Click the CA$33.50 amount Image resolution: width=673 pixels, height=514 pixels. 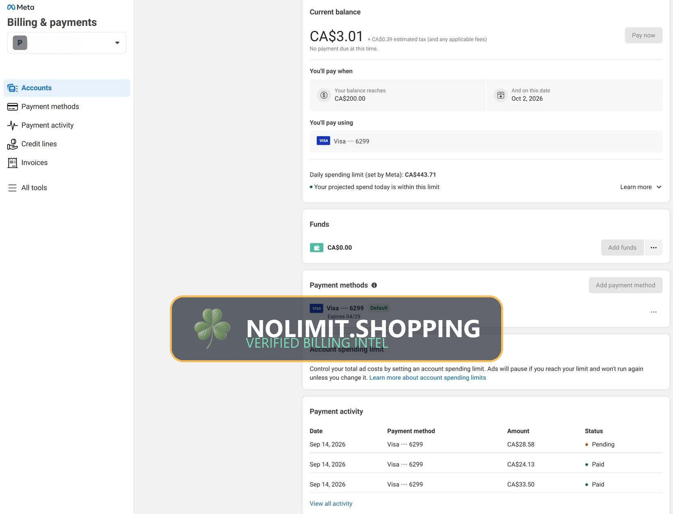tap(521, 484)
